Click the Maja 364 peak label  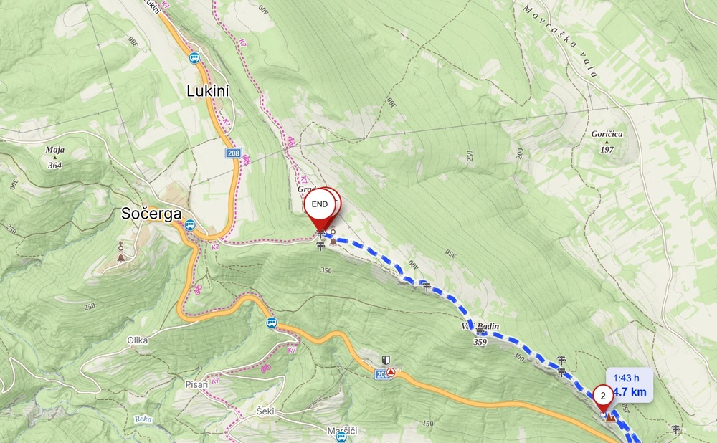click(55, 157)
